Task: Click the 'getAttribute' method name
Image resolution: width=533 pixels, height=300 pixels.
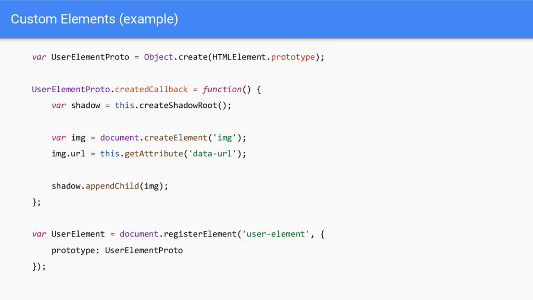Action: (154, 154)
